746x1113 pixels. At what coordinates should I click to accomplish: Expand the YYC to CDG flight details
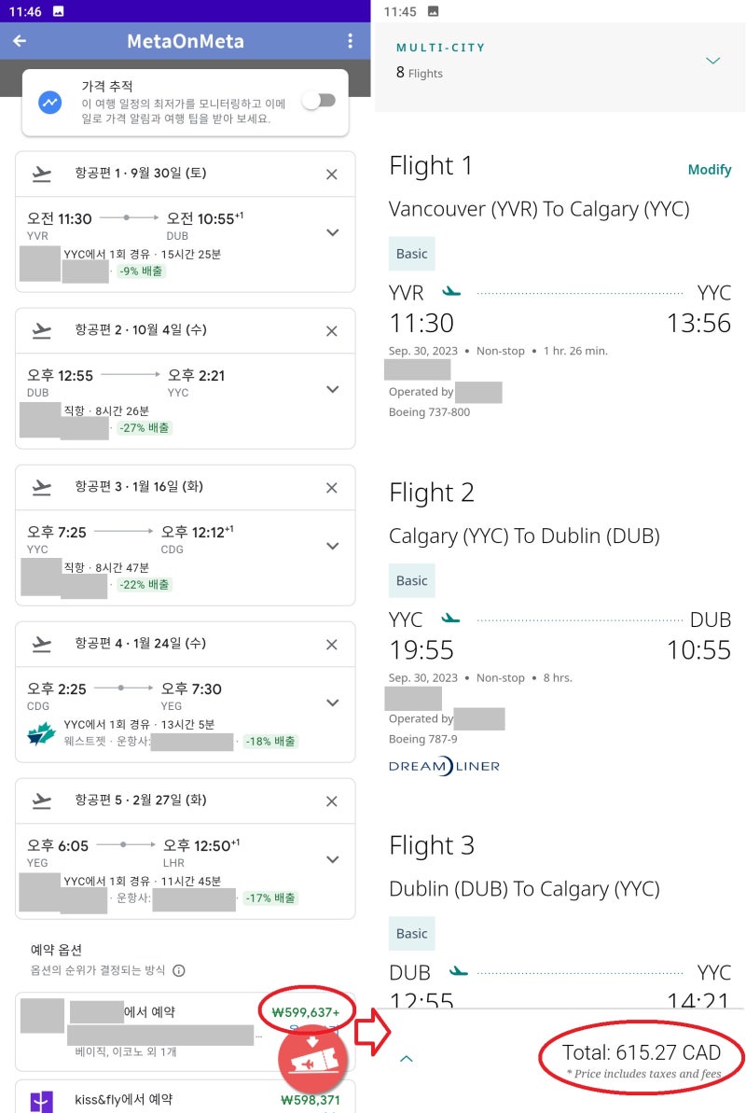[332, 546]
